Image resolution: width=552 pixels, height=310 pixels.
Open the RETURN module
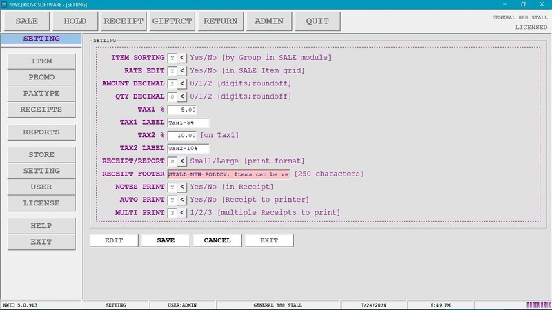[221, 21]
